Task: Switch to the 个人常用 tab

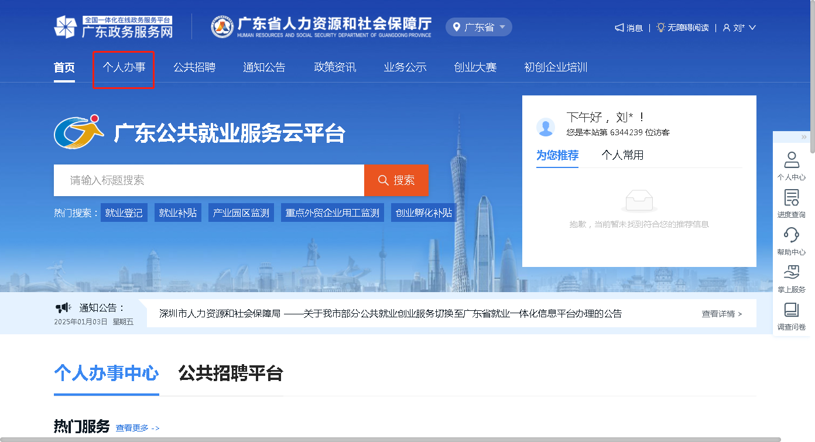Action: click(622, 155)
